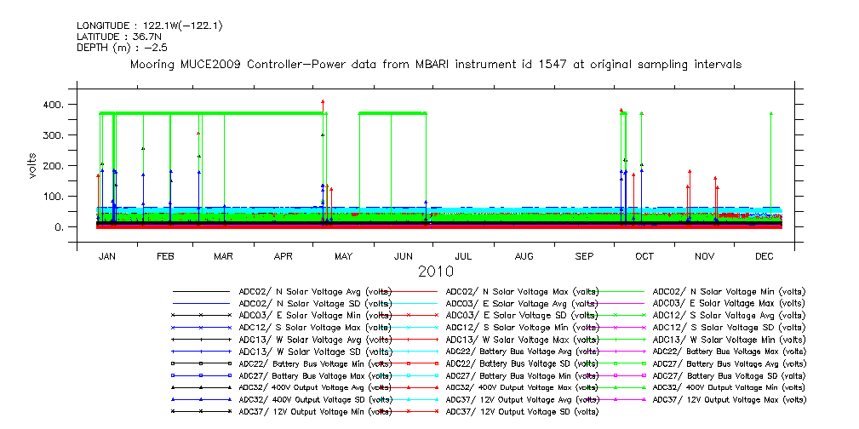This screenshot has width=859, height=429.
Task: Click the red ADC02 N Solar Voltage Max legend line
Action: 409,291
